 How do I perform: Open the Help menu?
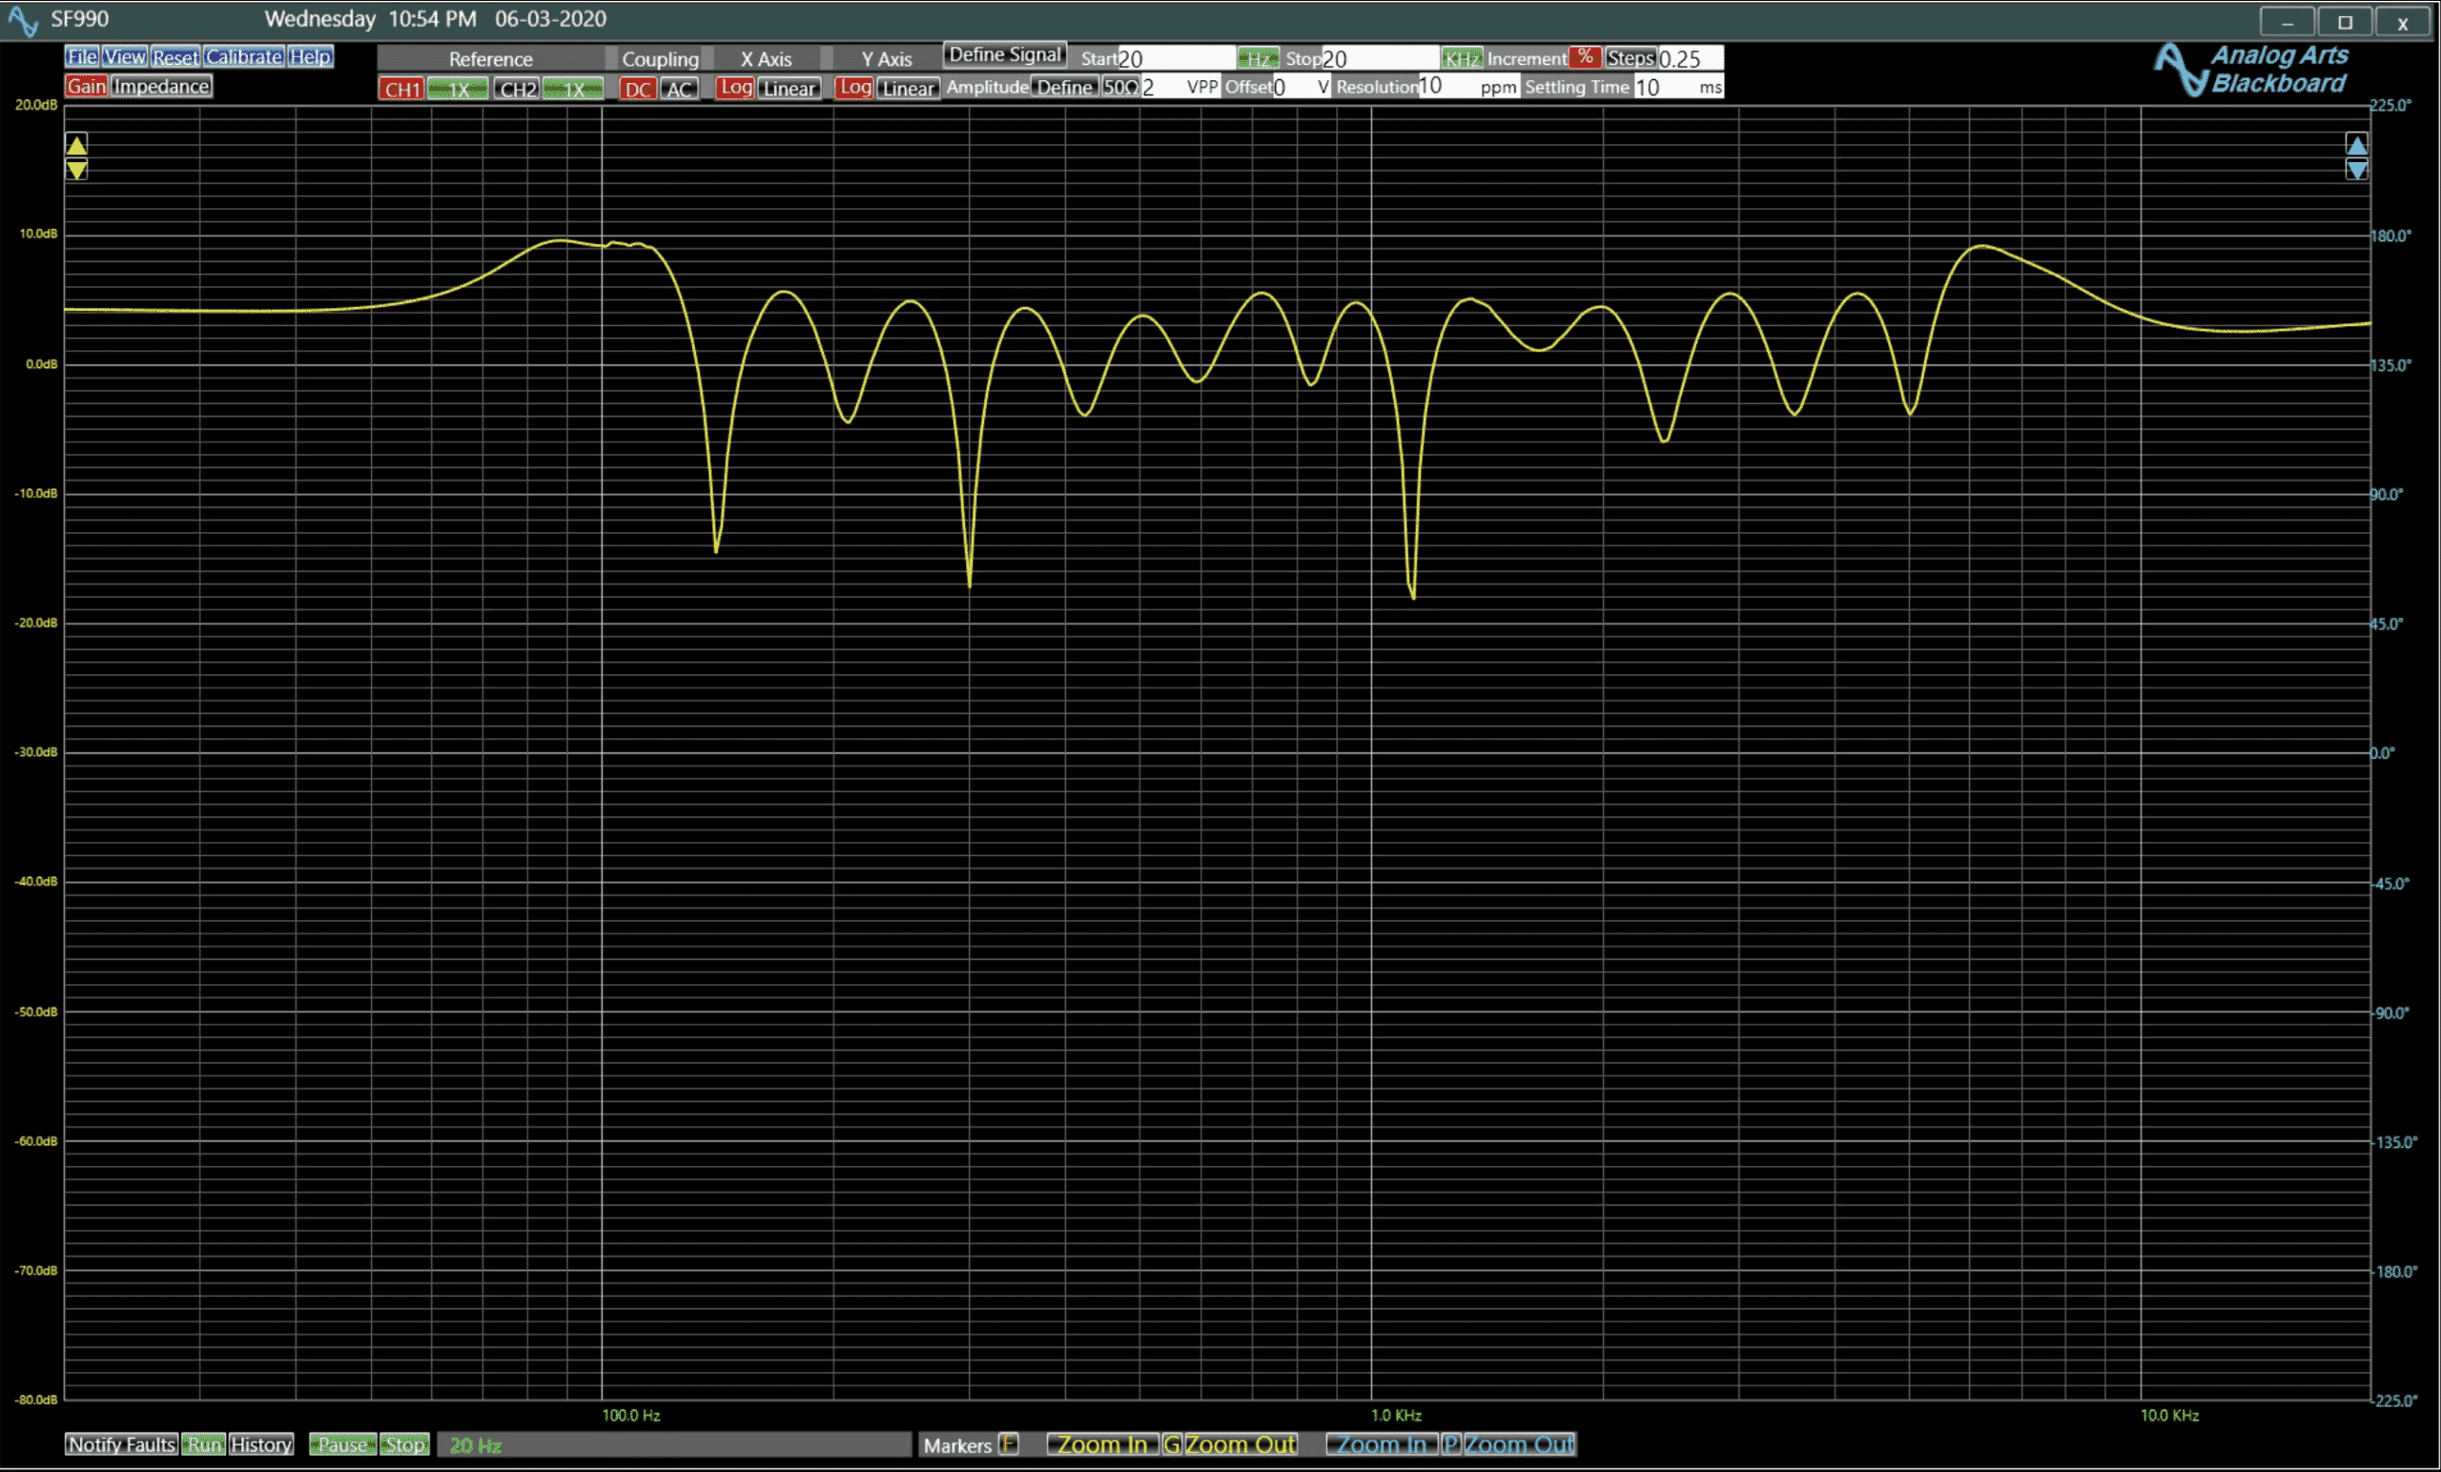coord(310,56)
